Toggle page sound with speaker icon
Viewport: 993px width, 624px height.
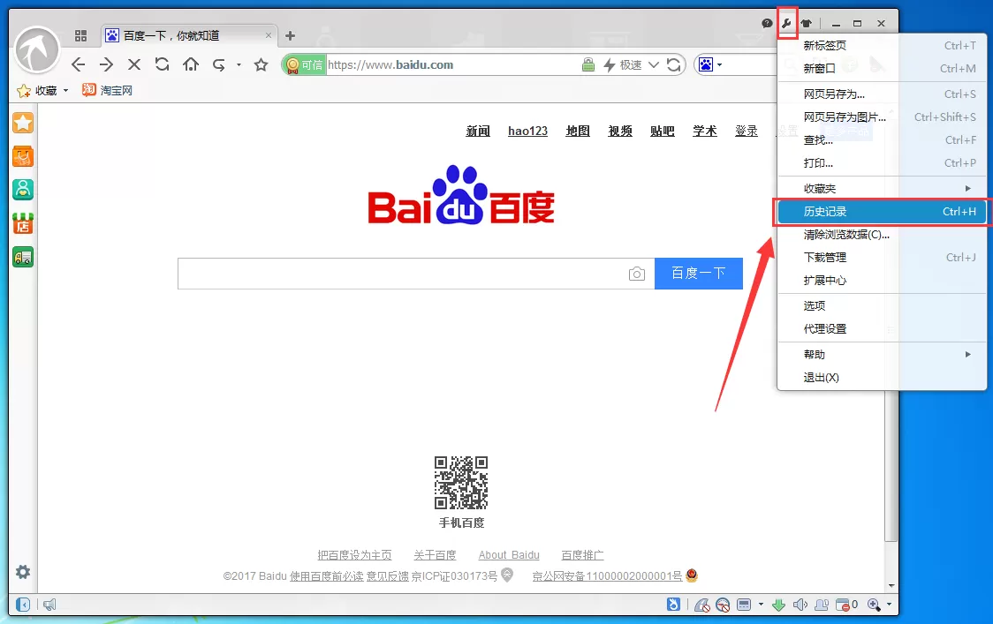click(x=800, y=605)
